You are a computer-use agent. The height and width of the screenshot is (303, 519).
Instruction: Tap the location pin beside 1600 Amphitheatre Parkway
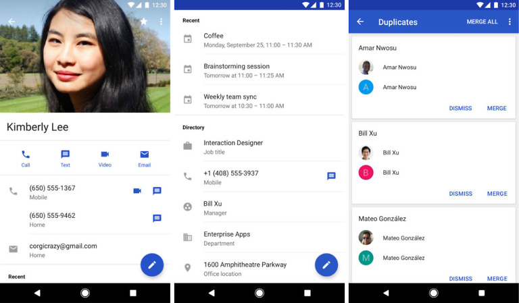(x=188, y=267)
